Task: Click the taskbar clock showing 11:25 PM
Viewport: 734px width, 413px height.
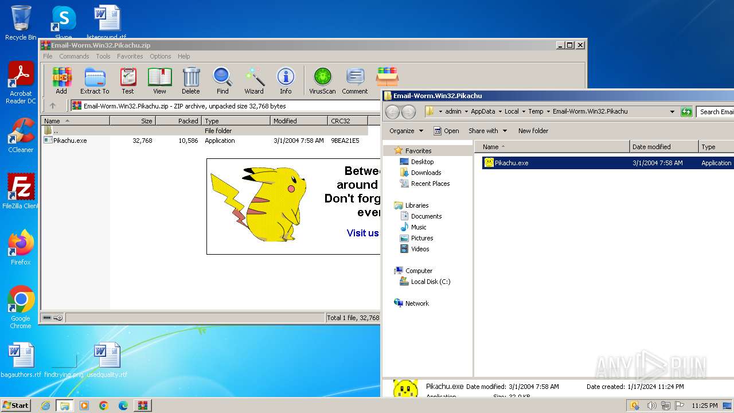Action: [704, 406]
